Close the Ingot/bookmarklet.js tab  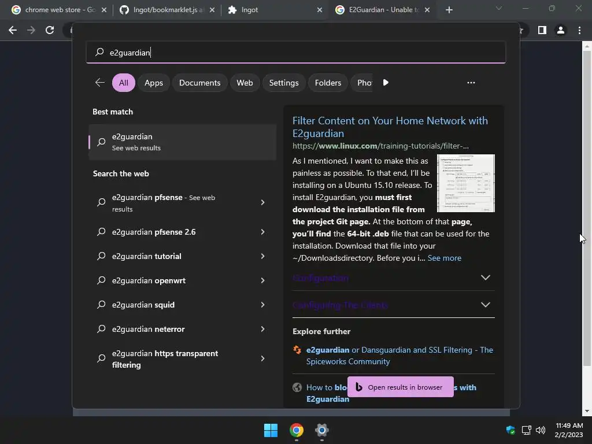[212, 10]
